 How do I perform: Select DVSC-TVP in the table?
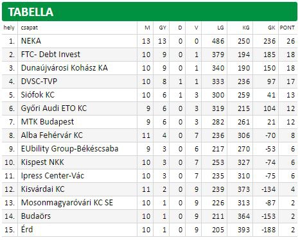[x=39, y=81]
